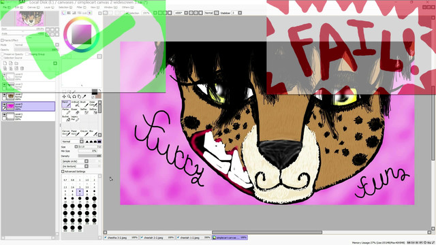Click the new layer icon
The height and width of the screenshot is (245, 436).
(5, 63)
